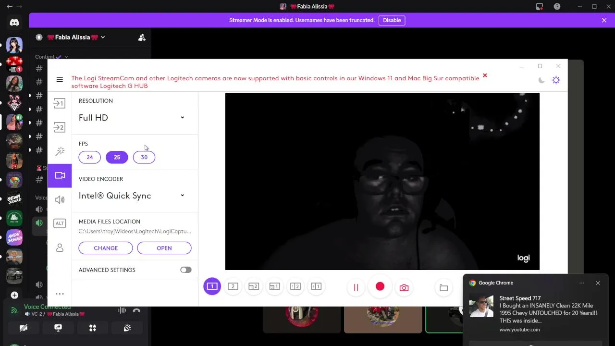Open the ANDII SKWAD server icon

pos(14,237)
